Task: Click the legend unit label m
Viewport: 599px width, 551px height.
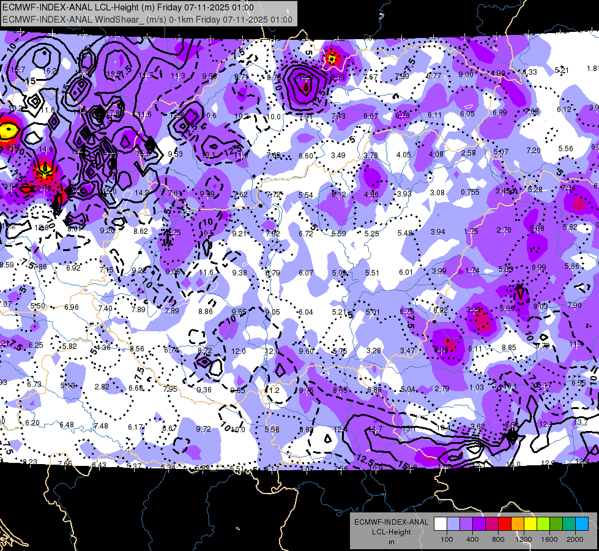Action: click(391, 542)
